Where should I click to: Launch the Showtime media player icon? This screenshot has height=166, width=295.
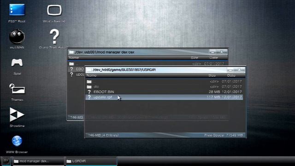coord(17,117)
